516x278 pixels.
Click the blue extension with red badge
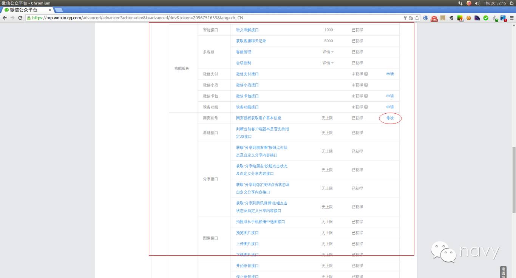click(504, 18)
